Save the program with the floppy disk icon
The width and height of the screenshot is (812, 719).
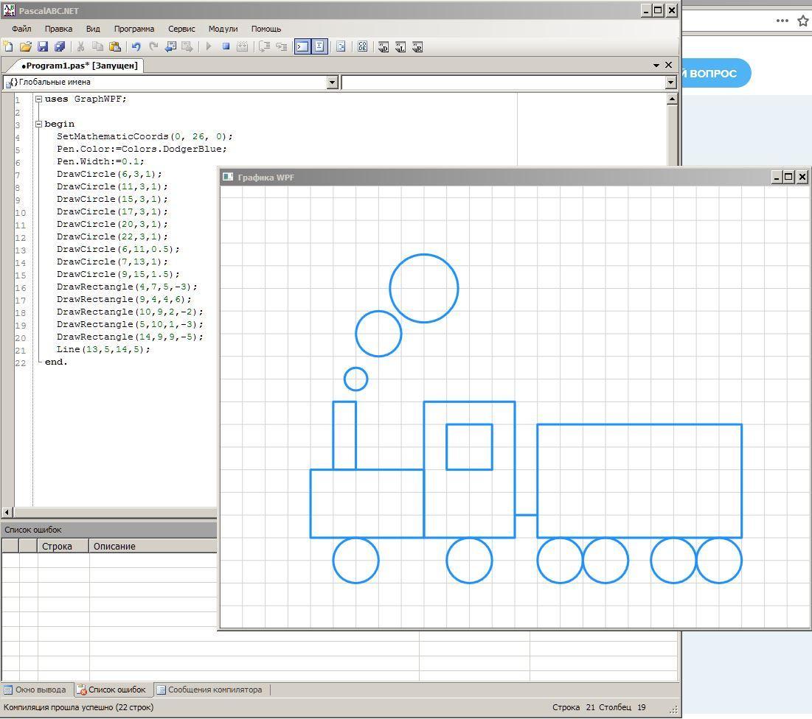pyautogui.click(x=43, y=46)
